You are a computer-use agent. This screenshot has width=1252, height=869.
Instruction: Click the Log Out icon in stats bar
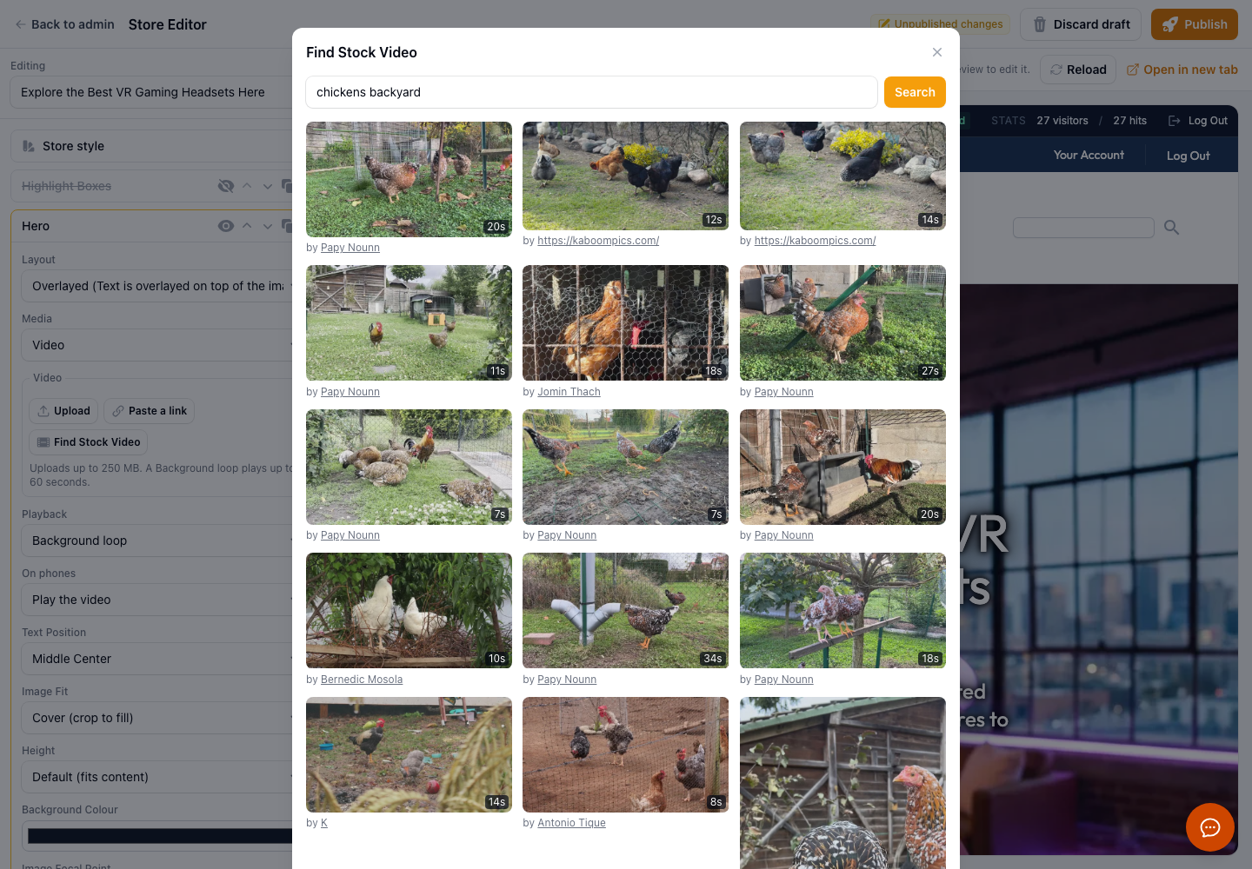(1175, 121)
